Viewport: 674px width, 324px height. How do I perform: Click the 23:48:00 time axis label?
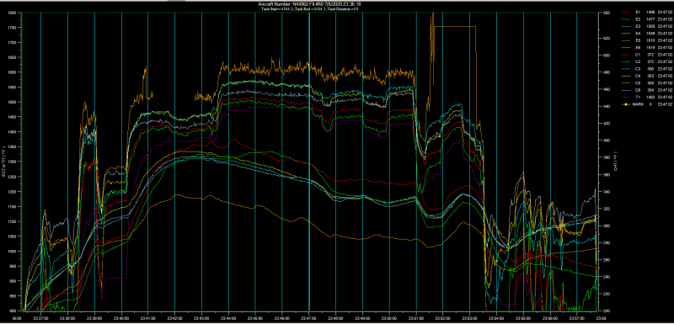coord(335,318)
